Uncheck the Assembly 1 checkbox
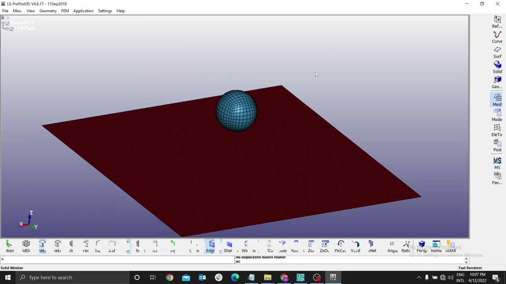 (7, 24)
